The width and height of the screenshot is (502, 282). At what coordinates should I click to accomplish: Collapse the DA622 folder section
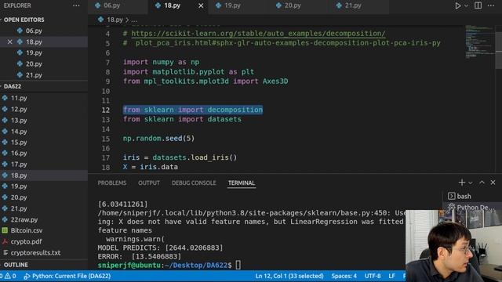pos(13,86)
